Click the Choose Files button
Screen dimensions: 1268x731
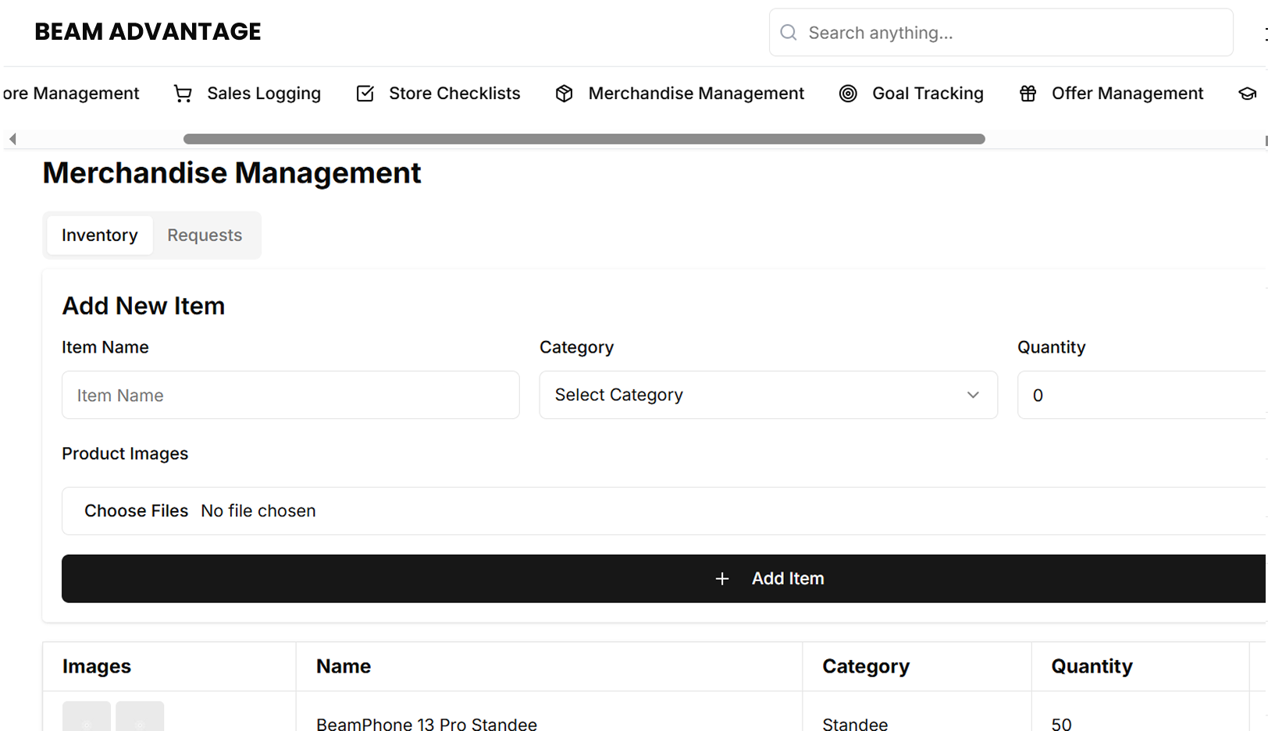[x=136, y=511]
